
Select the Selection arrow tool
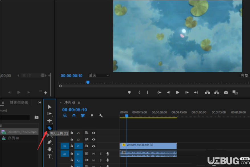(x=50, y=107)
